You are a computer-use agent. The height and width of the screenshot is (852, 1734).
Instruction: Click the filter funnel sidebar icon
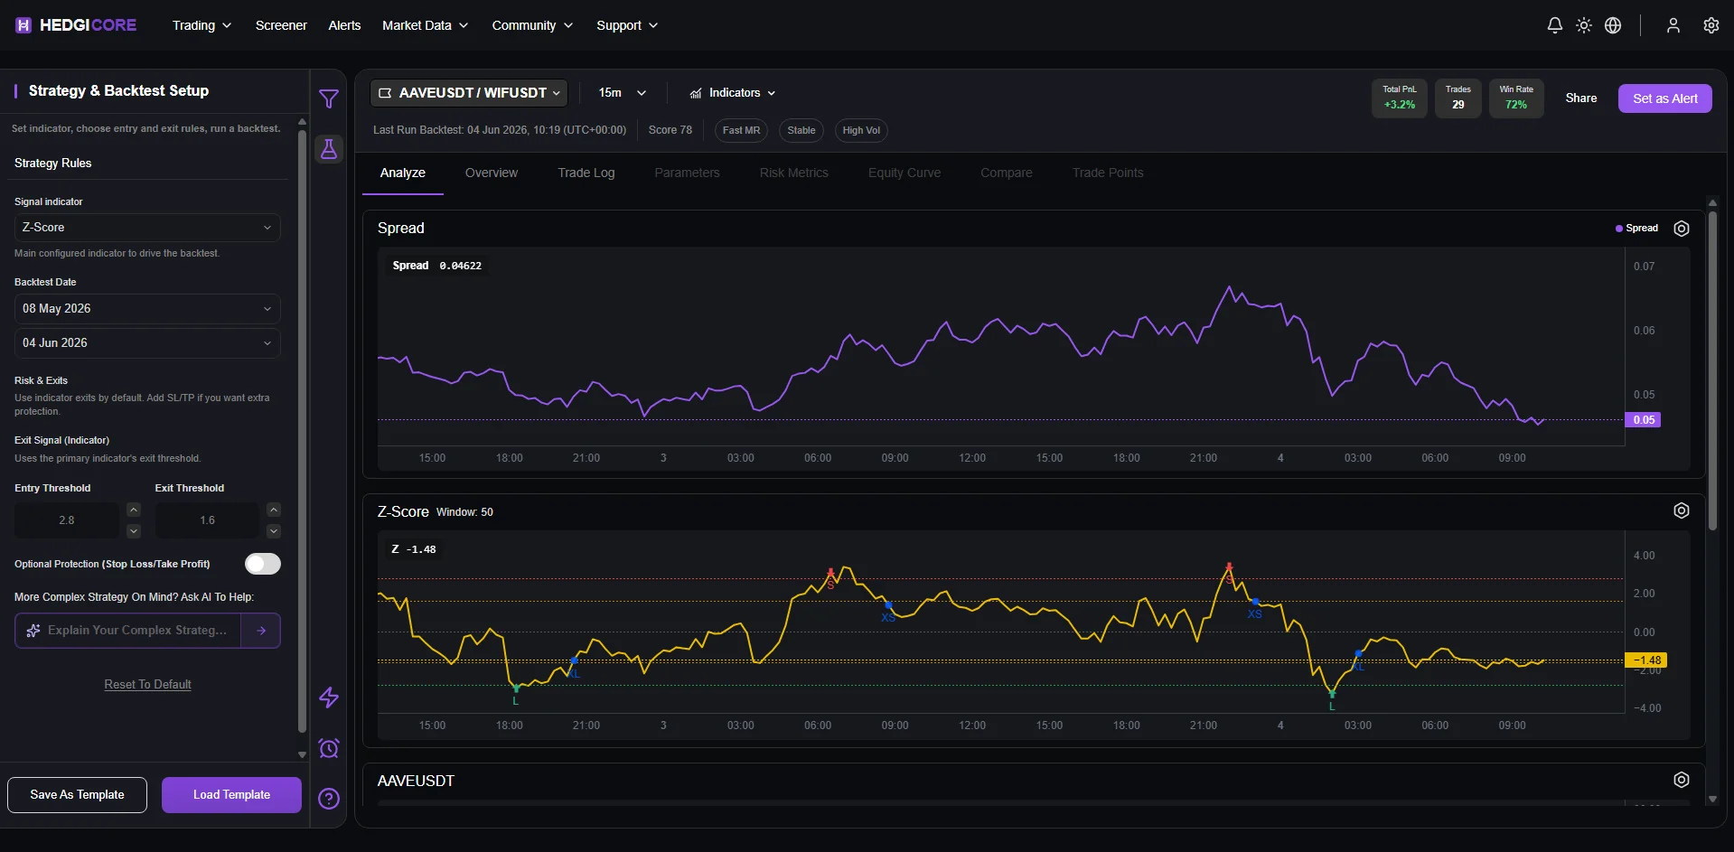click(x=329, y=98)
